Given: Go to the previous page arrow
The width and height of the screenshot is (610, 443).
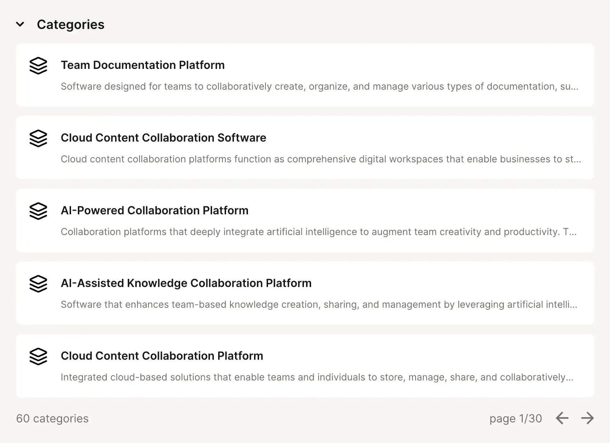Looking at the screenshot, I should (x=562, y=418).
